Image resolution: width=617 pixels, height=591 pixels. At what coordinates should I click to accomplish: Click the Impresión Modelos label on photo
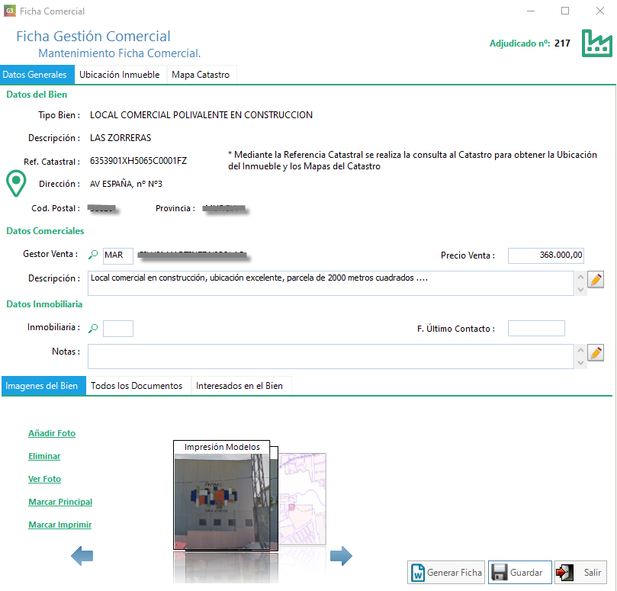point(222,447)
